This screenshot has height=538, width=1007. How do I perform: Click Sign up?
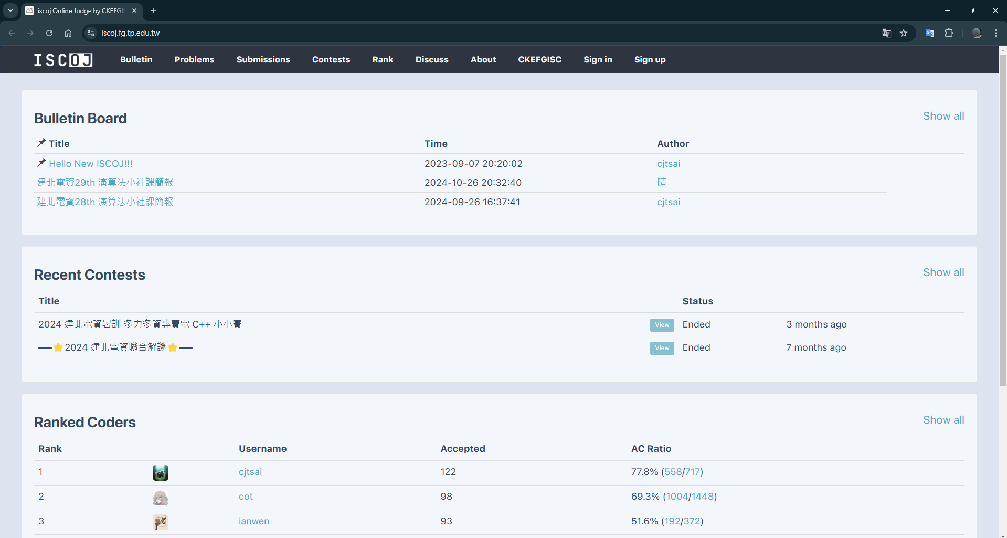(x=650, y=60)
